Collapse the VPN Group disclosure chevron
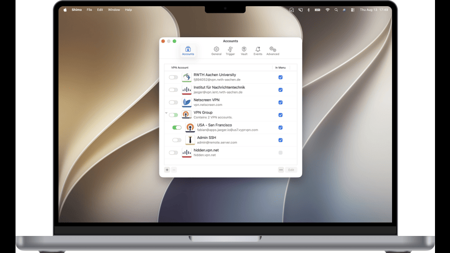The height and width of the screenshot is (253, 450). click(166, 113)
